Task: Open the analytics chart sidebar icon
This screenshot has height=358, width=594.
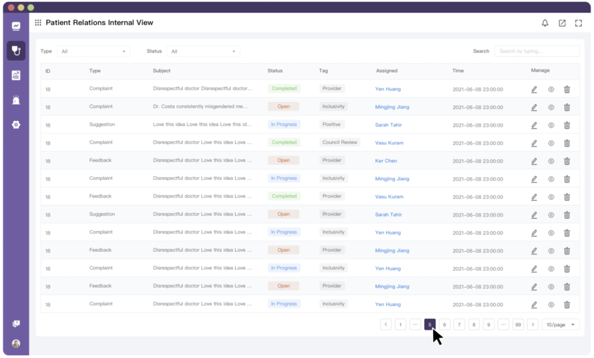Action: click(16, 26)
